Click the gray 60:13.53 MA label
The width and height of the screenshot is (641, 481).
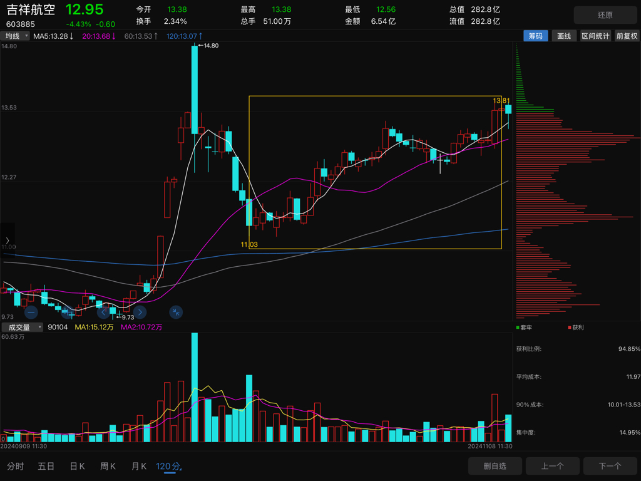[x=141, y=36]
